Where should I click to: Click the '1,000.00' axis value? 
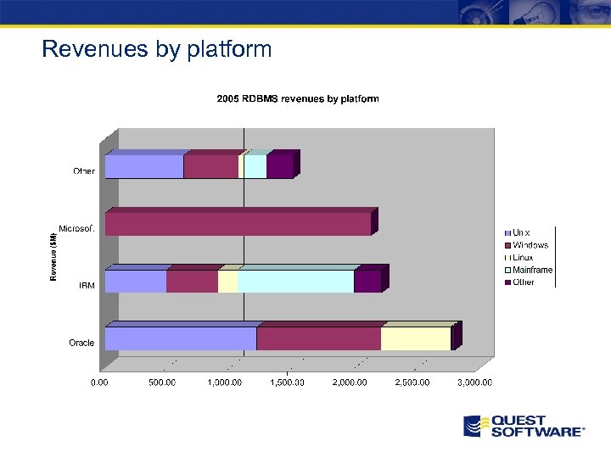point(224,383)
